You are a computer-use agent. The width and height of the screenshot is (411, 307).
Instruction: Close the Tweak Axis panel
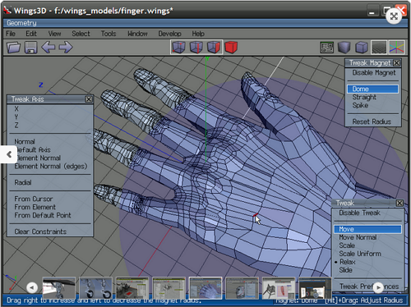(89, 99)
